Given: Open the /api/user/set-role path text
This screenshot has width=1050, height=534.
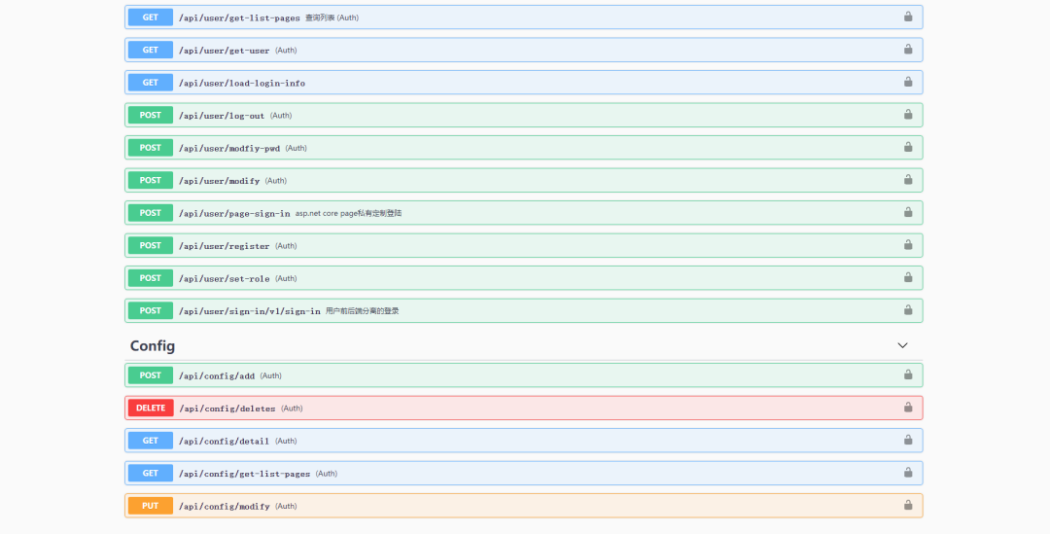Looking at the screenshot, I should (225, 279).
